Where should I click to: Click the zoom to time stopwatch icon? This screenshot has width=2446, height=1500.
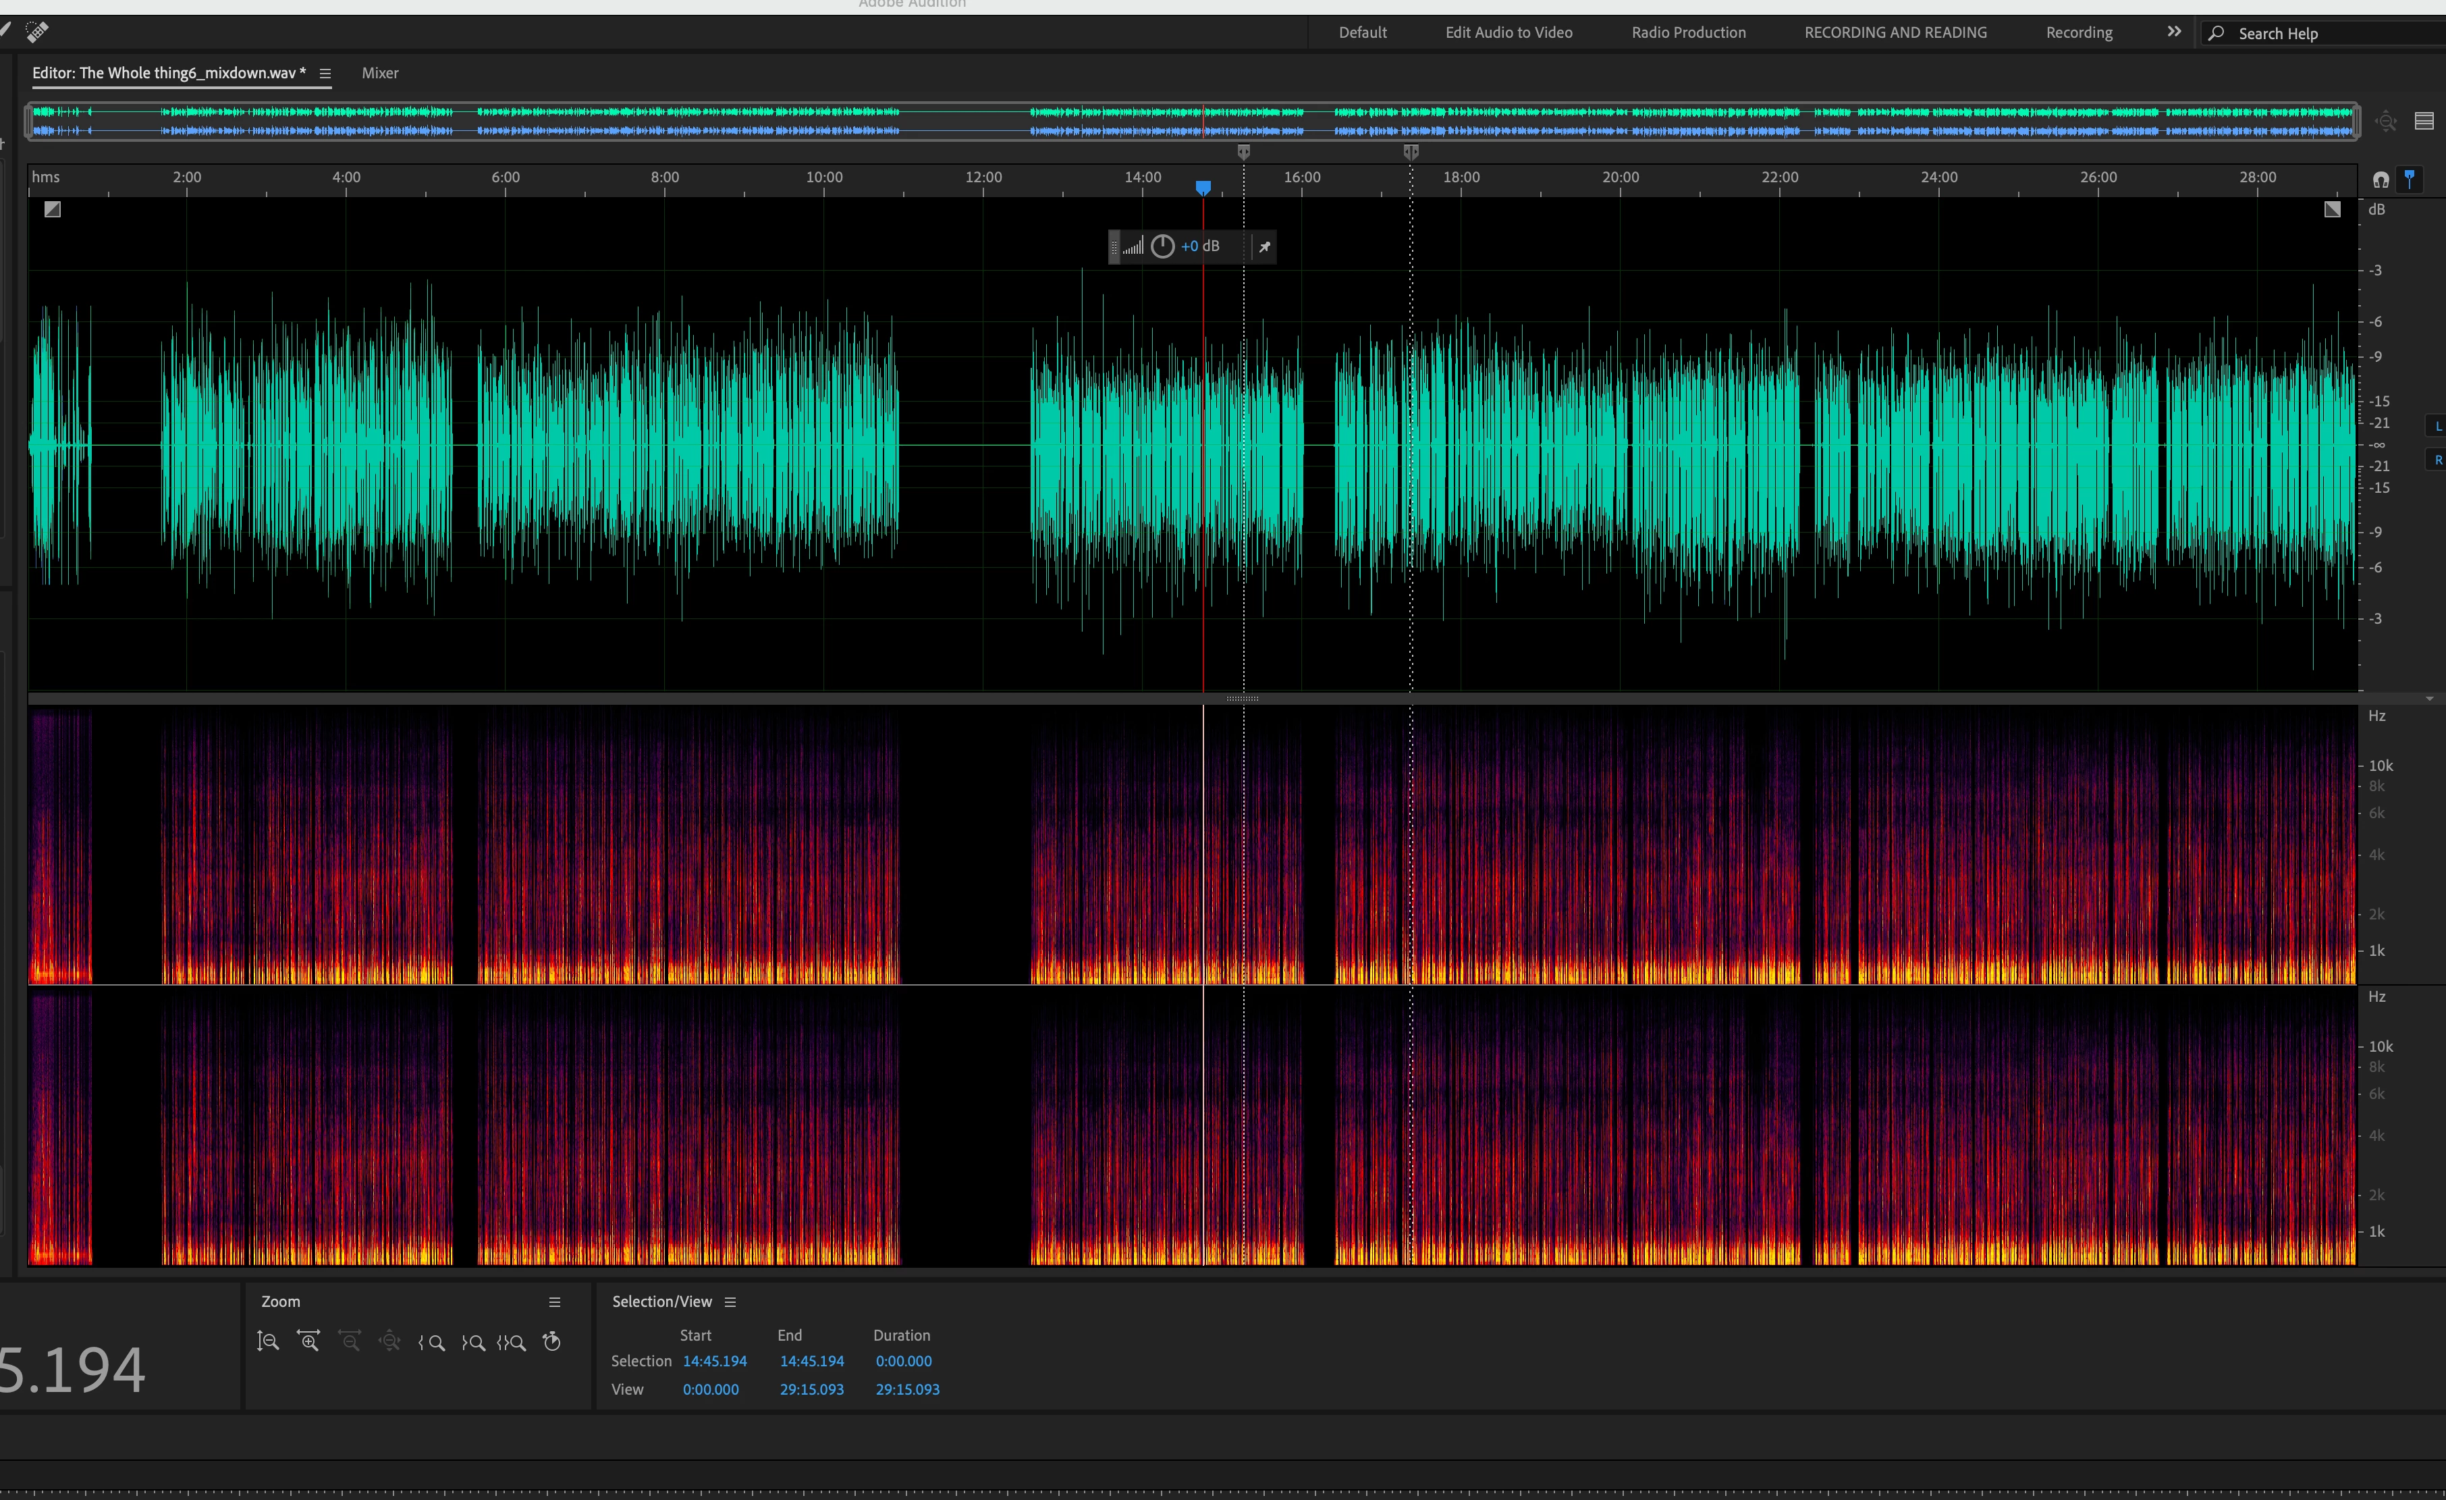[x=552, y=1342]
